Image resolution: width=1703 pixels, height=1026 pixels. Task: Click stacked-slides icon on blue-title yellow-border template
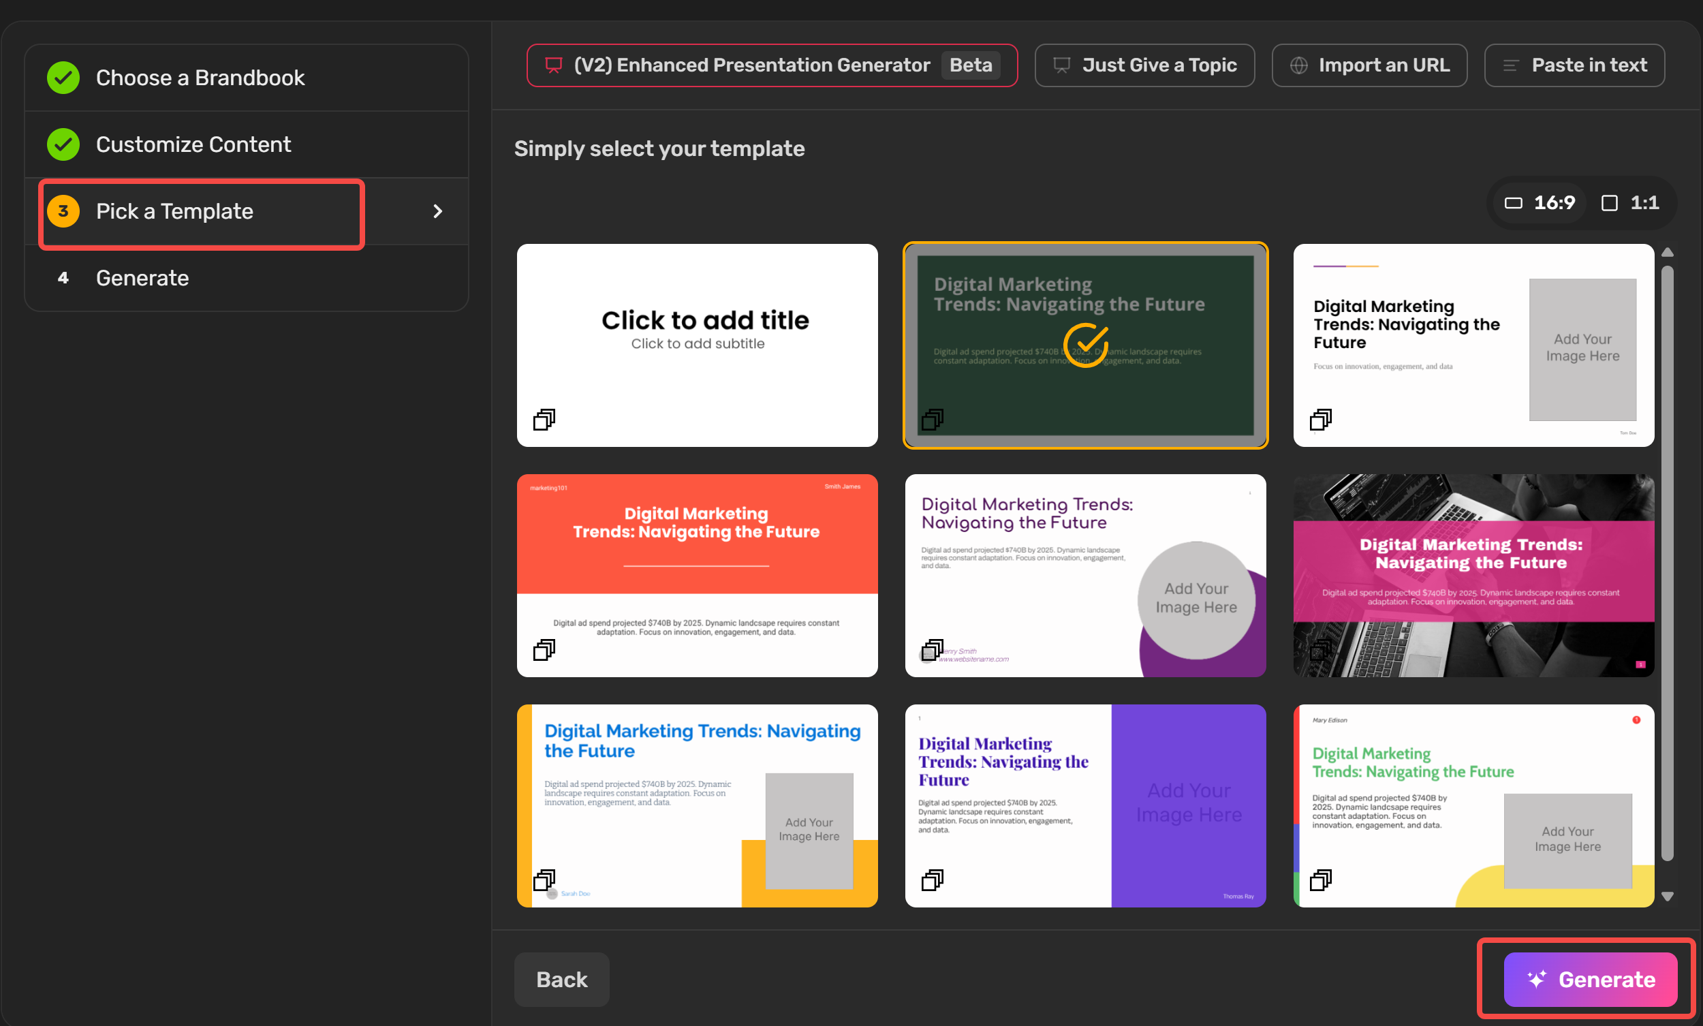coord(544,880)
